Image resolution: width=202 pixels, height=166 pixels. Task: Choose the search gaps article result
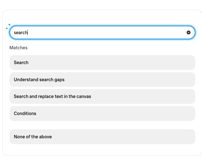[x=102, y=80]
